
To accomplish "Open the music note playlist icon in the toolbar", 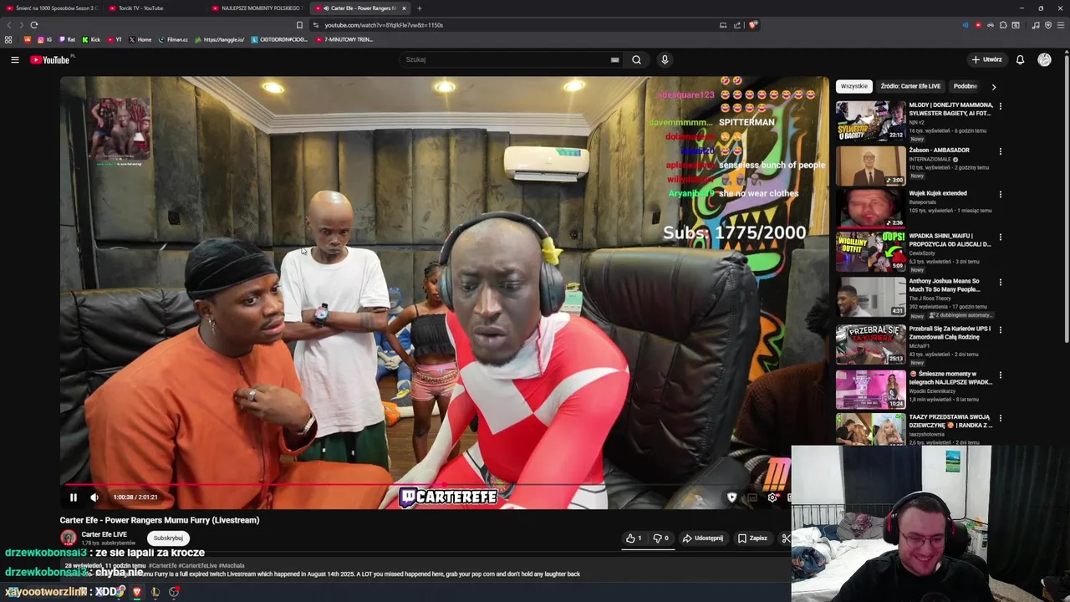I will tap(1036, 25).
